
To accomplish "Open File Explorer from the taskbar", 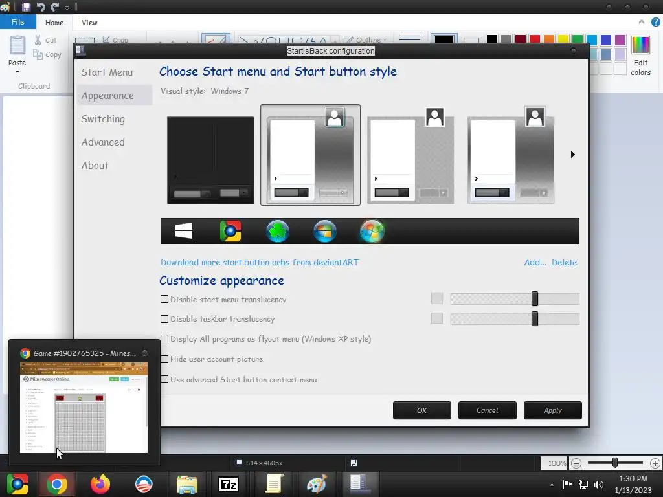I will (187, 484).
